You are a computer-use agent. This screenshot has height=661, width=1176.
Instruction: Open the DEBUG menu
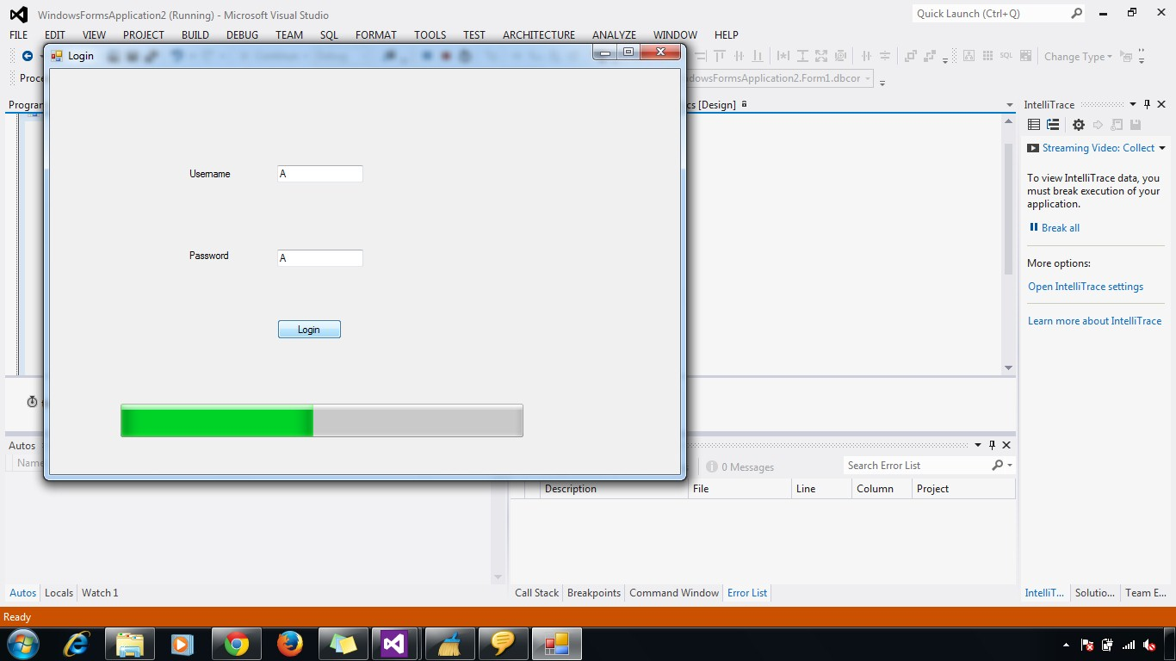click(242, 34)
